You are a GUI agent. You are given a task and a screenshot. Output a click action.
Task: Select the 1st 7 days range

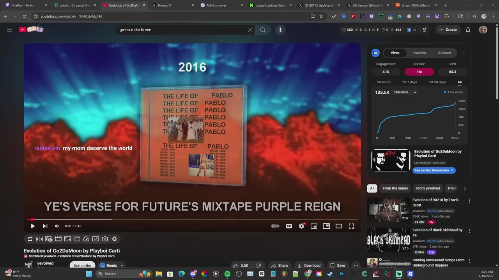click(410, 82)
